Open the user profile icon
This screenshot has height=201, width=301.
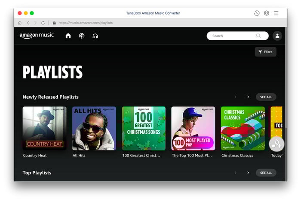tap(277, 36)
